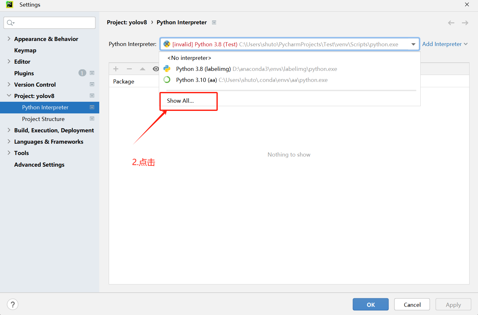Open help with the question mark icon

coord(13,304)
